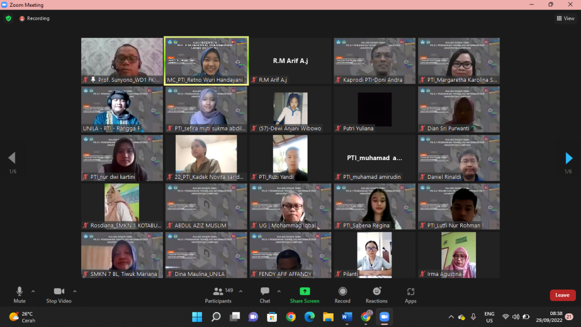Select MC_PTI_Retno Wuri Handayani video tile
Screen dimensions: 581x327
[x=207, y=61]
